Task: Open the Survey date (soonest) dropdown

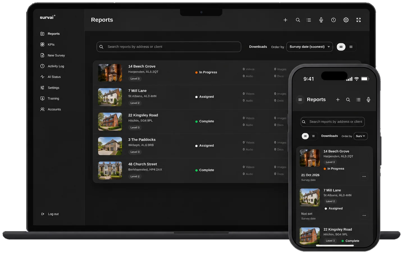Action: pos(310,47)
